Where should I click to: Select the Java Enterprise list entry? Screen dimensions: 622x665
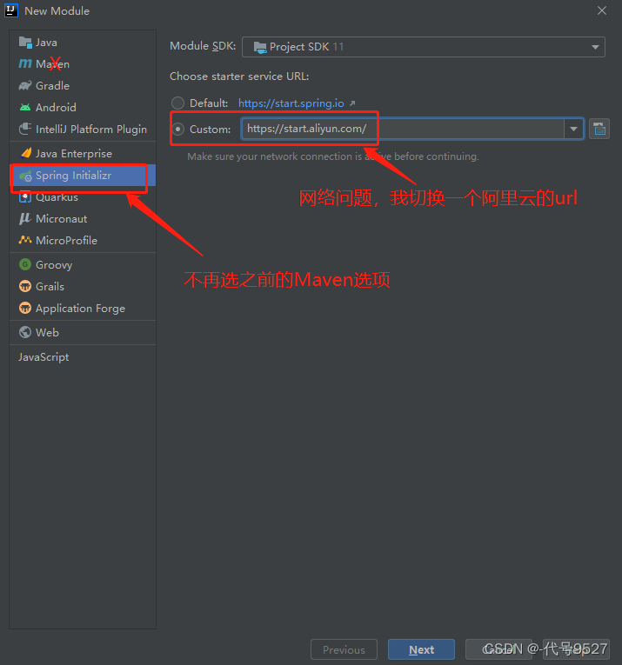[83, 154]
